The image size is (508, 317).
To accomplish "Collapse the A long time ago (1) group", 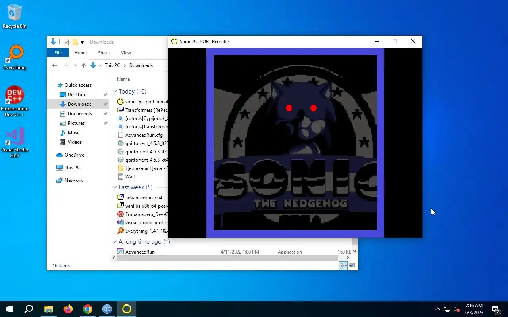I will click(115, 242).
